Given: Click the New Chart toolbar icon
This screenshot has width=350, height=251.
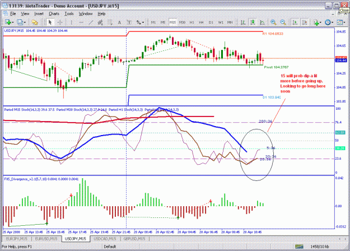Looking at the screenshot, I should [8, 22].
